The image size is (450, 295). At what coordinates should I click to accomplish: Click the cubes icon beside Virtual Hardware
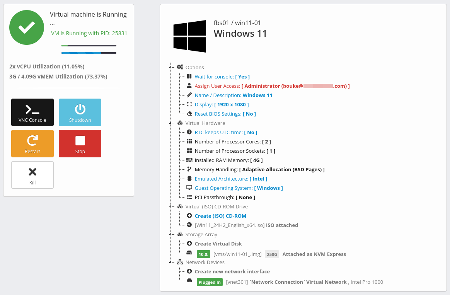(x=180, y=123)
